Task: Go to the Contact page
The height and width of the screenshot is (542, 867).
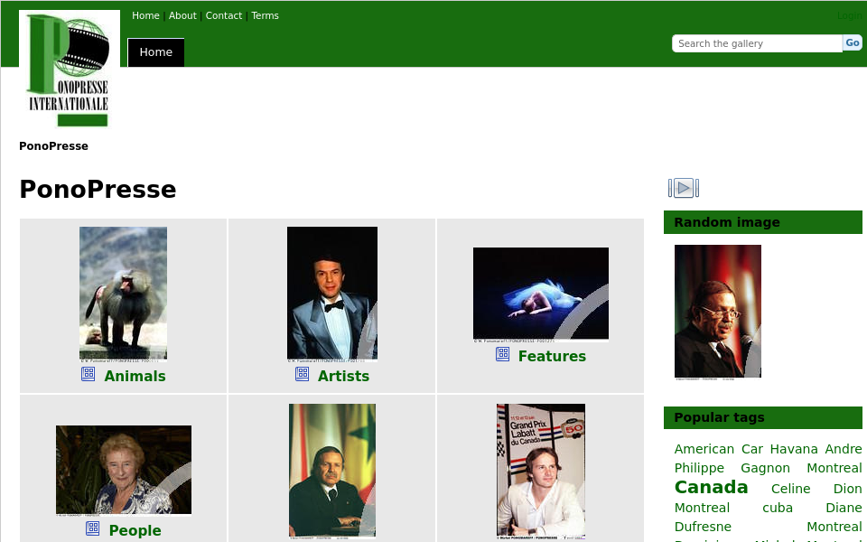Action: click(224, 15)
